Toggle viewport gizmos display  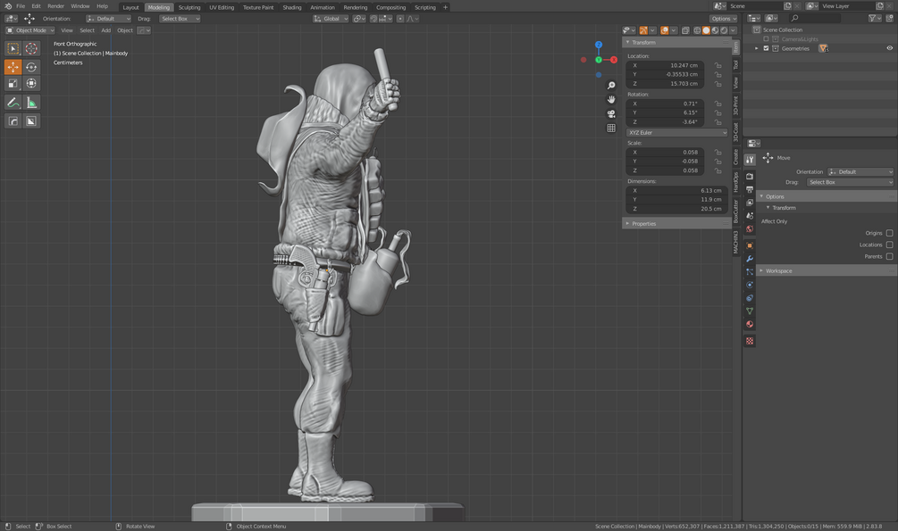pyautogui.click(x=643, y=30)
